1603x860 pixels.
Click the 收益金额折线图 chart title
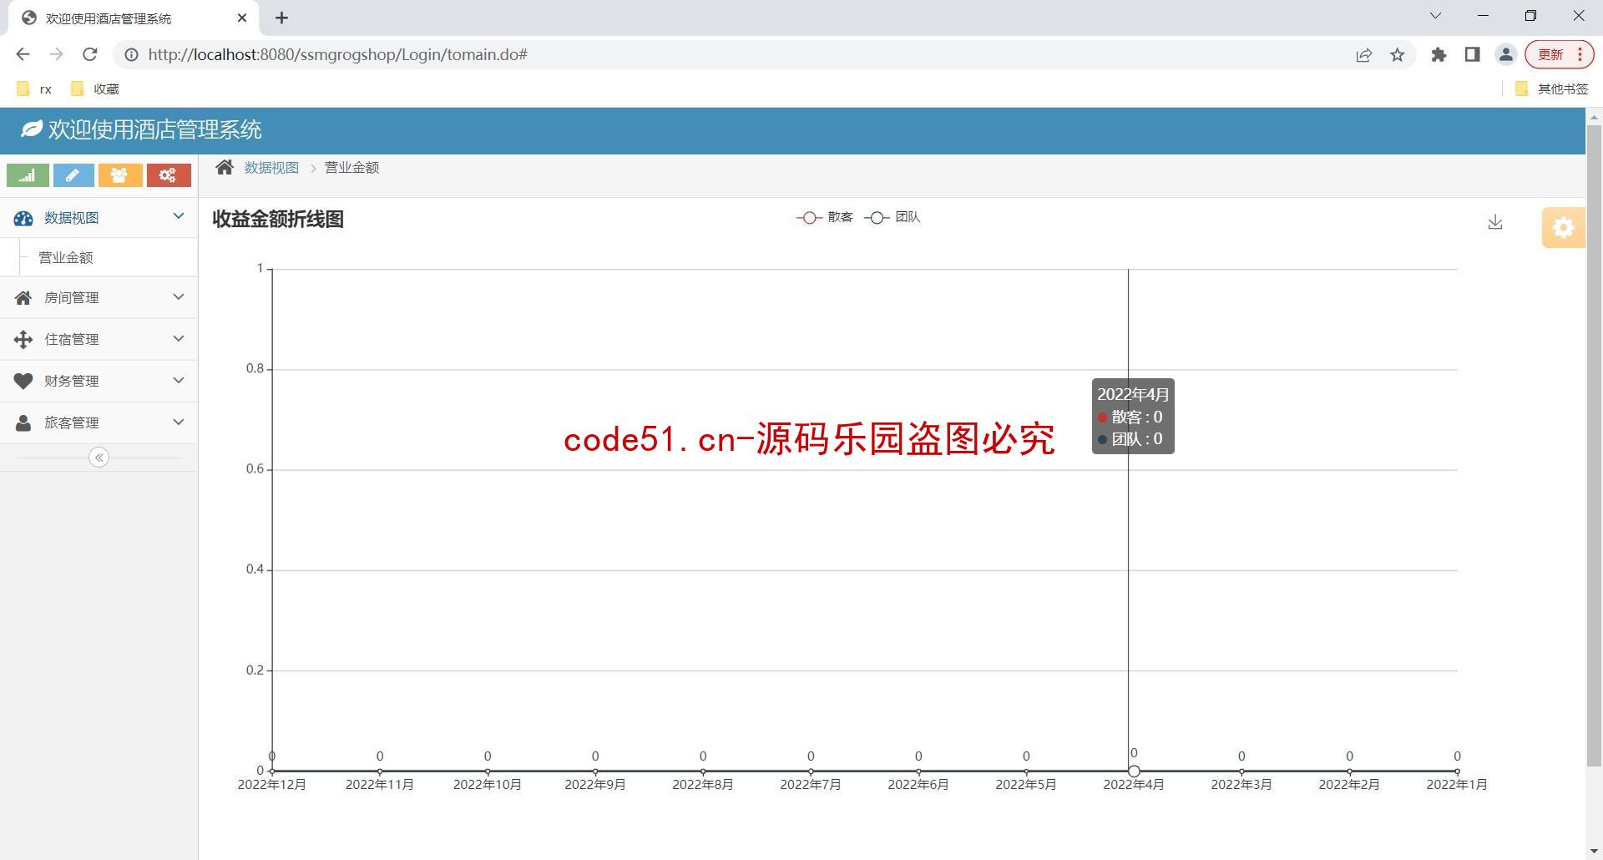coord(278,219)
